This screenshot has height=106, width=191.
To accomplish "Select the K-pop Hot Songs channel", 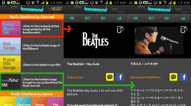I will pyautogui.click(x=32, y=64).
